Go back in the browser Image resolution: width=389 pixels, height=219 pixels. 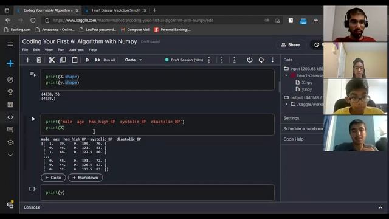(x=8, y=20)
